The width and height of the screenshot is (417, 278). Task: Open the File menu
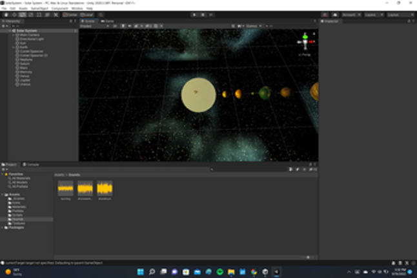pyautogui.click(x=5, y=8)
